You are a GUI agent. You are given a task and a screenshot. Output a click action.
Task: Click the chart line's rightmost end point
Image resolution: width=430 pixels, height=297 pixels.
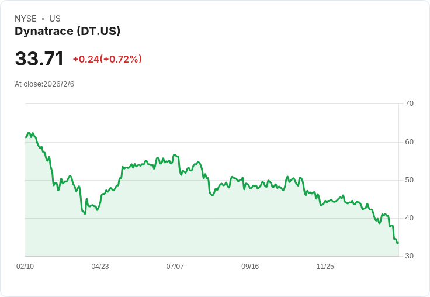click(398, 243)
